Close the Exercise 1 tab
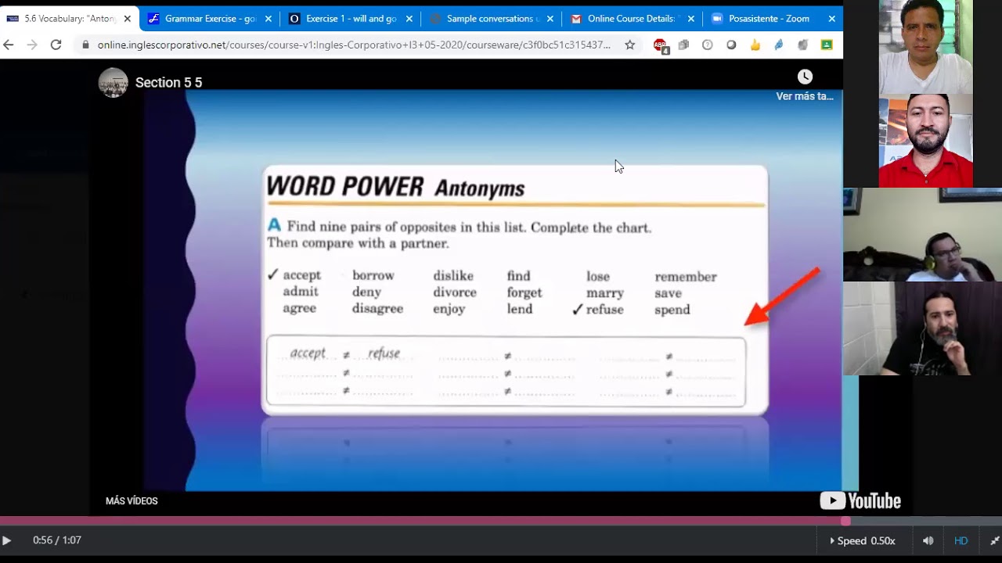The width and height of the screenshot is (1002, 563). click(x=409, y=19)
